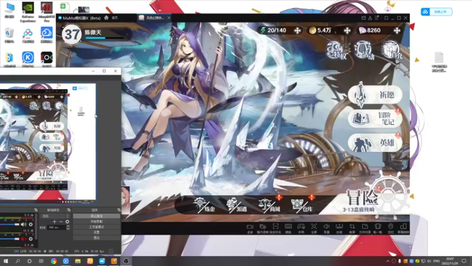Open Chrome from the taskbar
This screenshot has width=472, height=266.
pos(54,261)
